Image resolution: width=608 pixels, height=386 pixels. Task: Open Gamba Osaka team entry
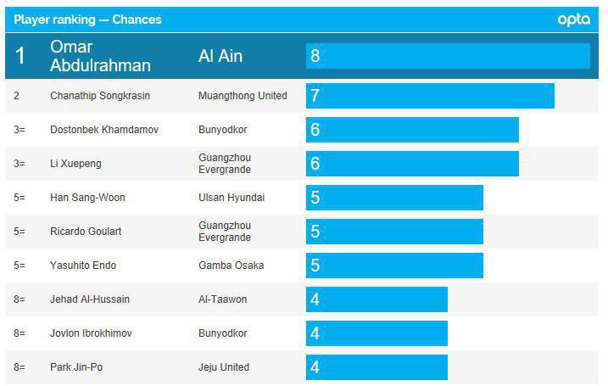(x=231, y=266)
